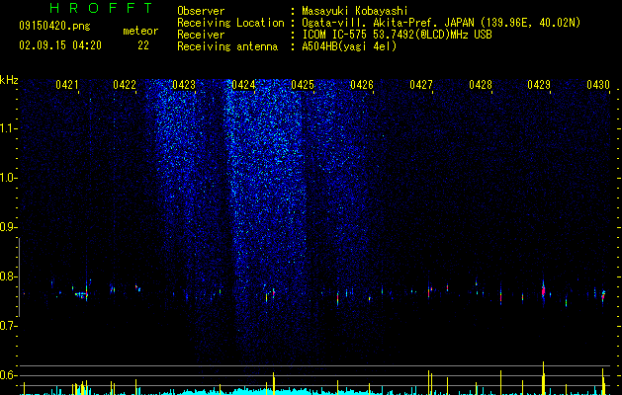This screenshot has width=622, height=395.
Task: Click the meteor count label
Action: click(140, 31)
